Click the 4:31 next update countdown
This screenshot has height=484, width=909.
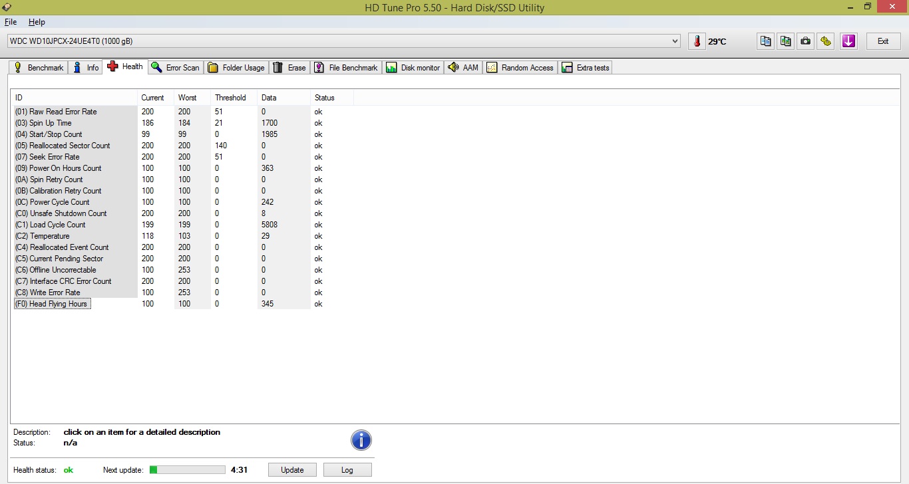[x=240, y=470]
